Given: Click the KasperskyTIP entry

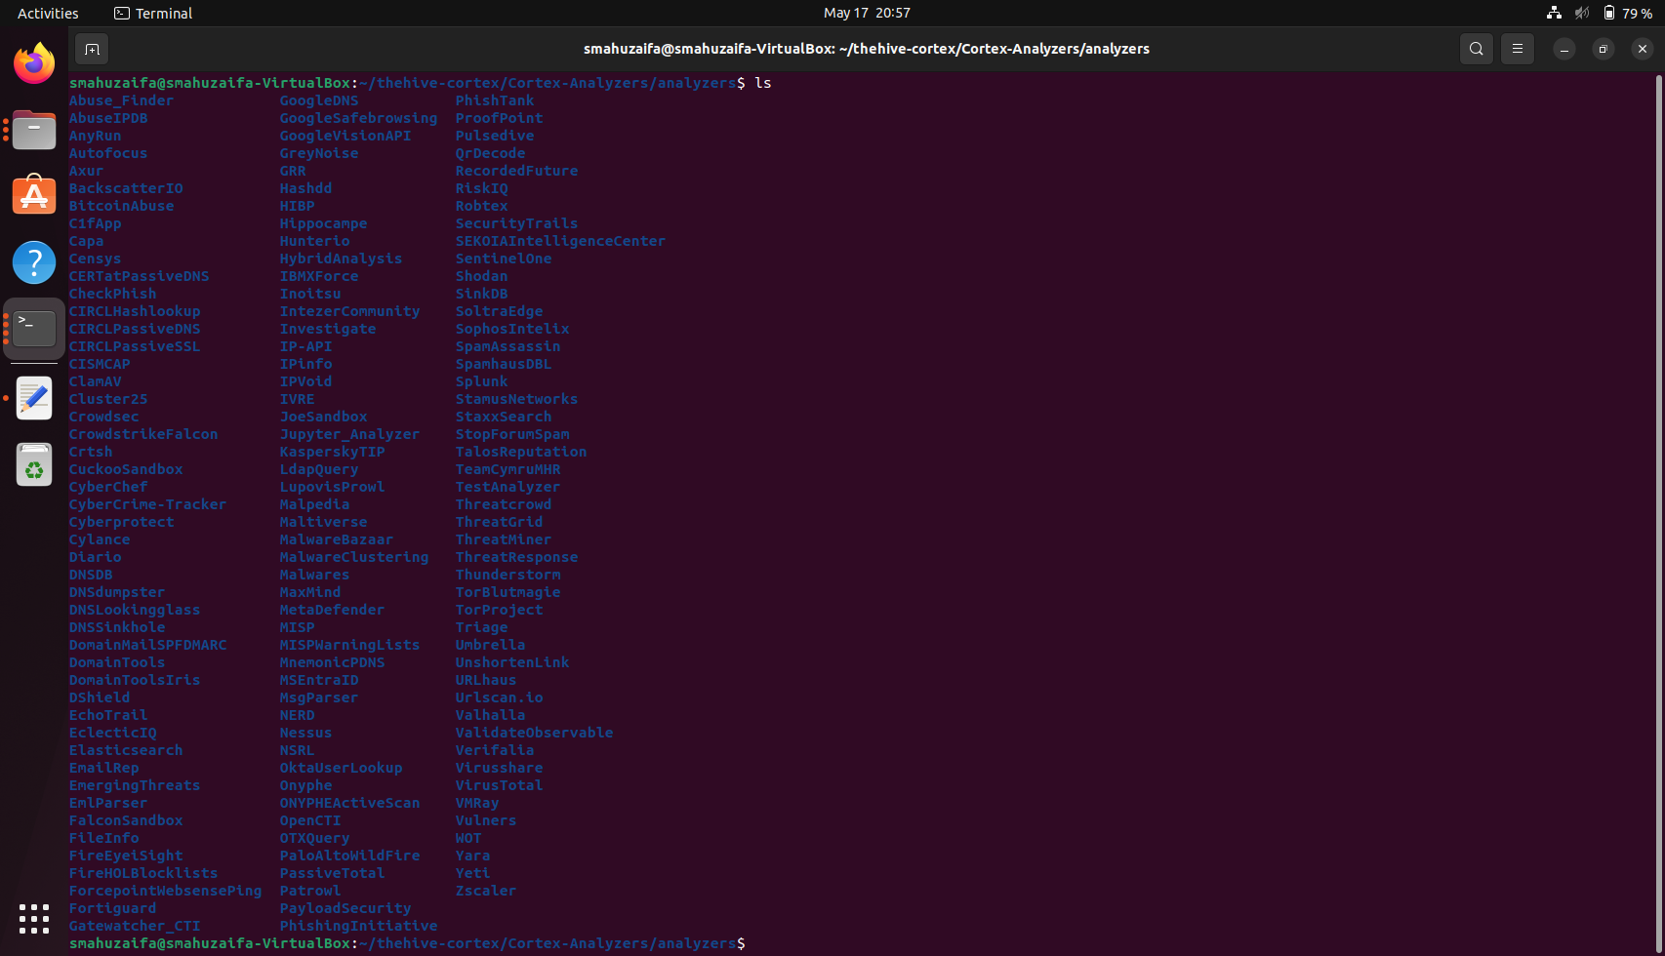Looking at the screenshot, I should coord(332,452).
